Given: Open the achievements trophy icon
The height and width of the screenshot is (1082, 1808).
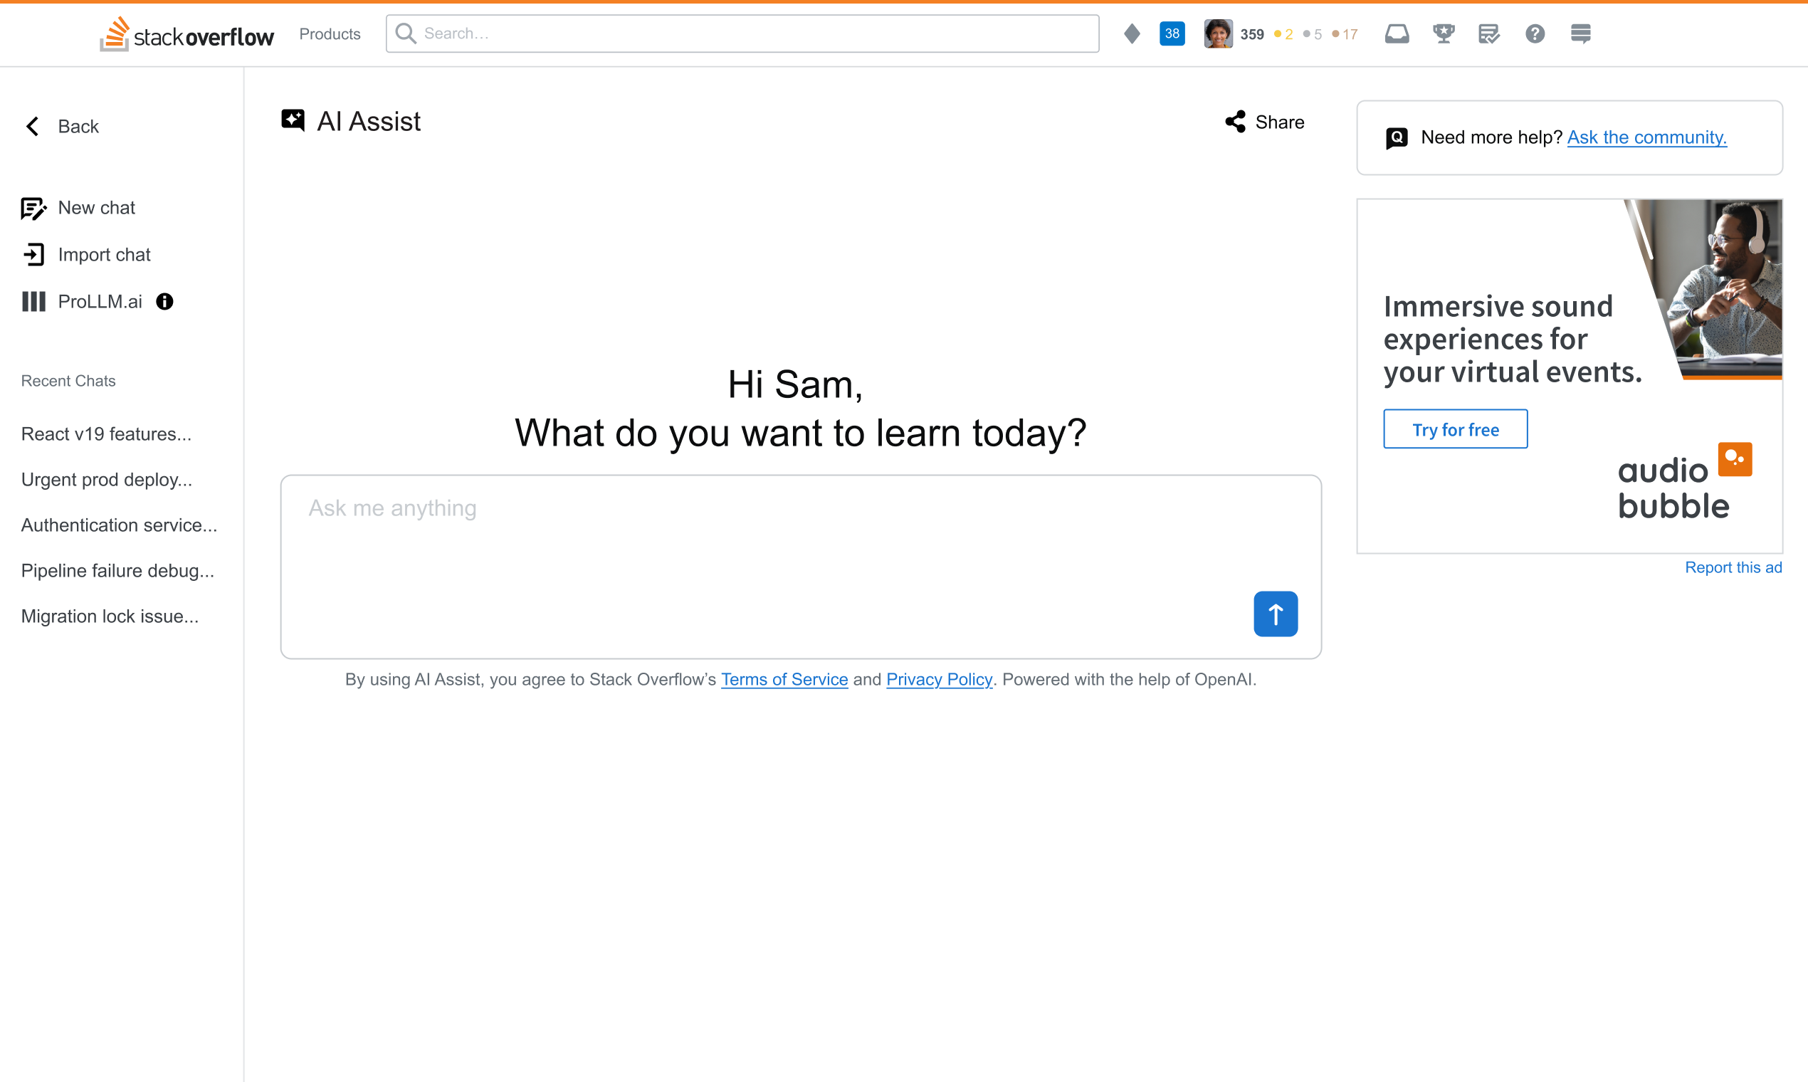Looking at the screenshot, I should [x=1444, y=33].
